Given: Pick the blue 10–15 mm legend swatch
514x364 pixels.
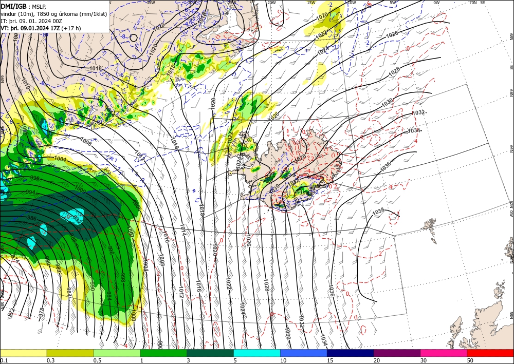Looking at the screenshot, I should pos(304,353).
